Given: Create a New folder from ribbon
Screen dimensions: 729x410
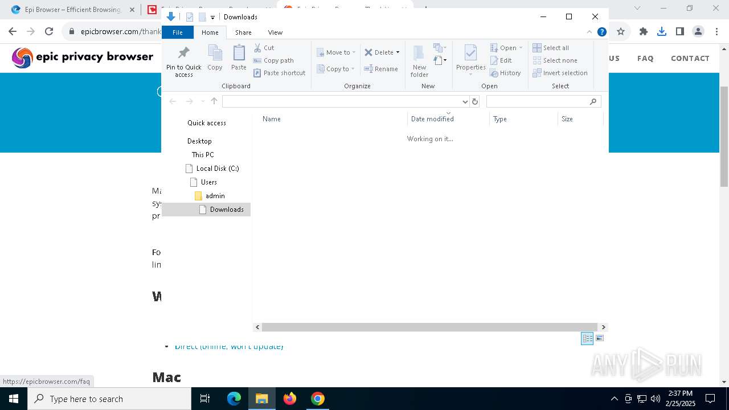Looking at the screenshot, I should pos(419,61).
